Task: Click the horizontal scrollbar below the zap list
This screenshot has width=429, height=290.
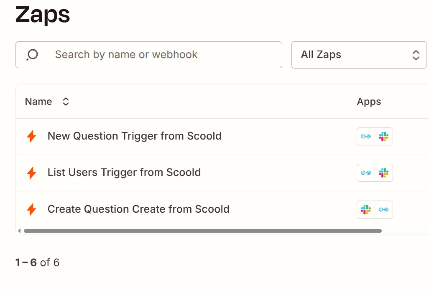Action: point(203,231)
